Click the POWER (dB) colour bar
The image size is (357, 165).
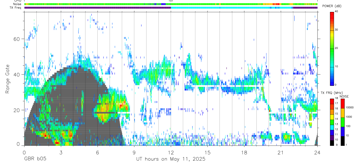coord(332,48)
